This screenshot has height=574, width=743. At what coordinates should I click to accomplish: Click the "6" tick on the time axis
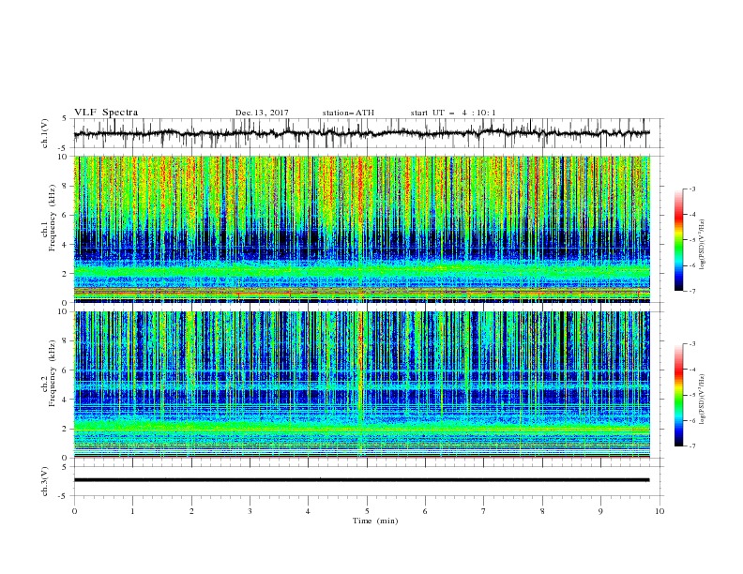click(425, 511)
